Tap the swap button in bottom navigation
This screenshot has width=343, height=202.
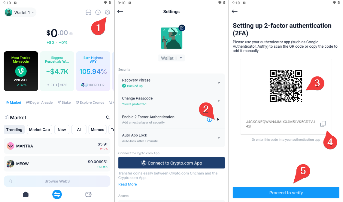[57, 194]
